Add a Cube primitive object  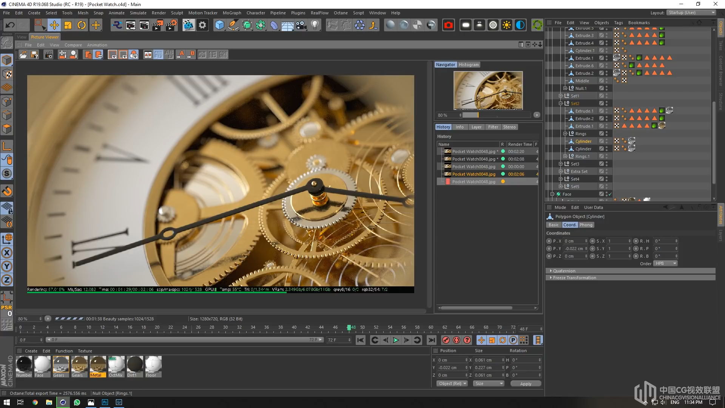point(219,25)
